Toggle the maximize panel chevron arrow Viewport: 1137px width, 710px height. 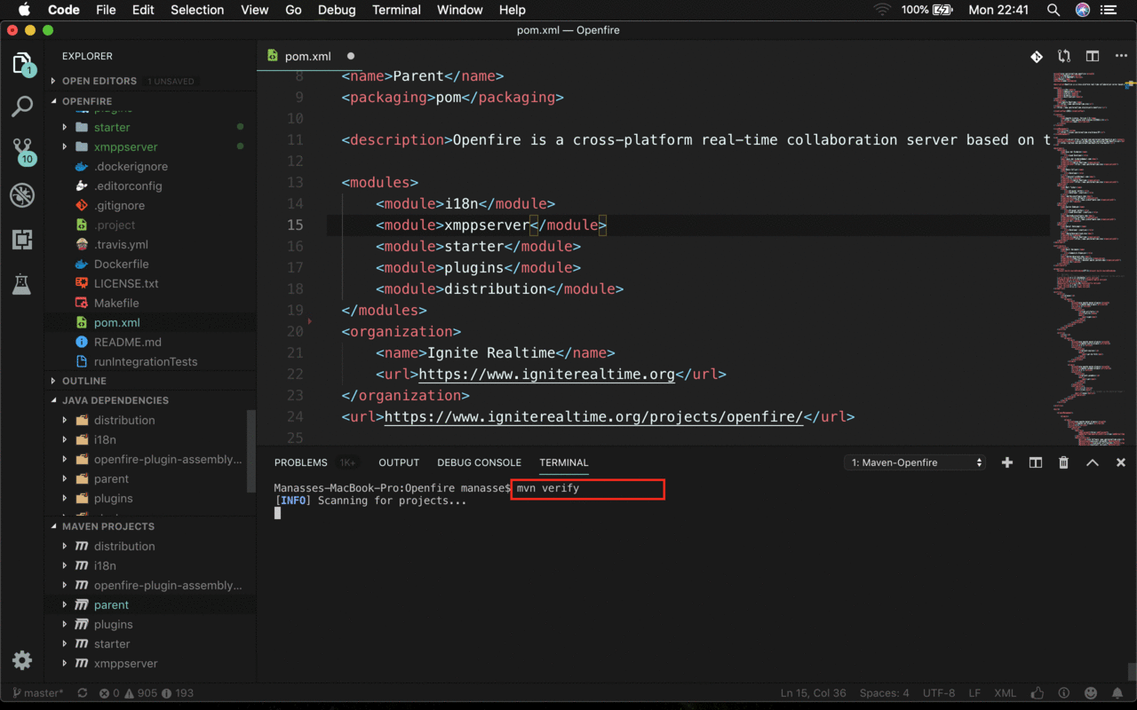[x=1093, y=462]
